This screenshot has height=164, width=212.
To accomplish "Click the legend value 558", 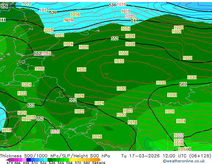I will pos(69,163).
